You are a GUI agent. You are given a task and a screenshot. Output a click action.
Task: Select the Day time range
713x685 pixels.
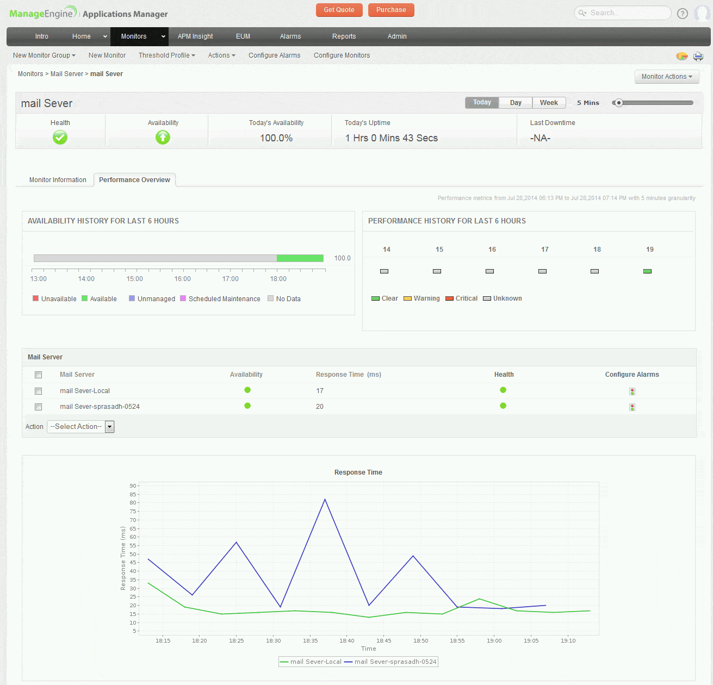(x=516, y=102)
